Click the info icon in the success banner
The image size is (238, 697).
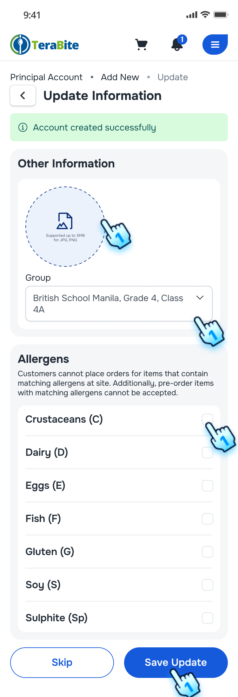pos(23,127)
